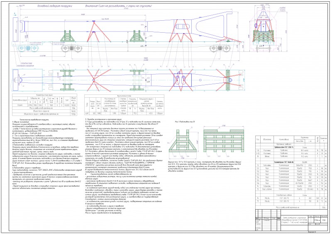
Task: Click the 'Крепежные реквизиты' heading in the parts list
Action: 284,145
